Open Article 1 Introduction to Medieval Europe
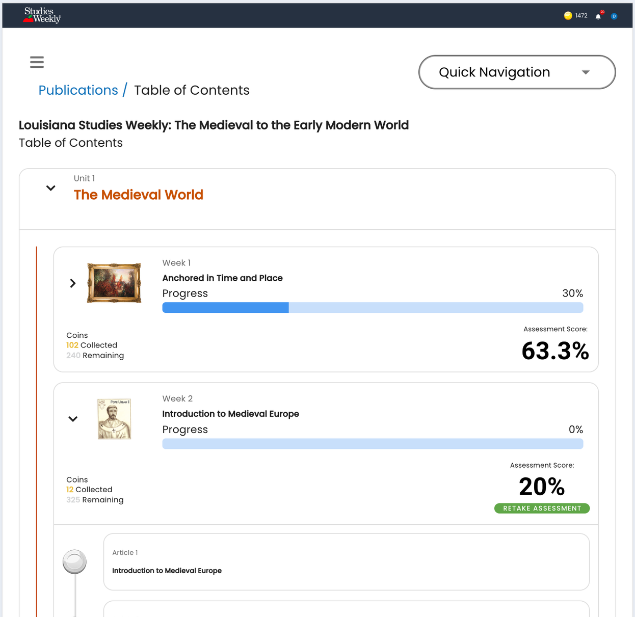635x617 pixels. click(x=347, y=562)
